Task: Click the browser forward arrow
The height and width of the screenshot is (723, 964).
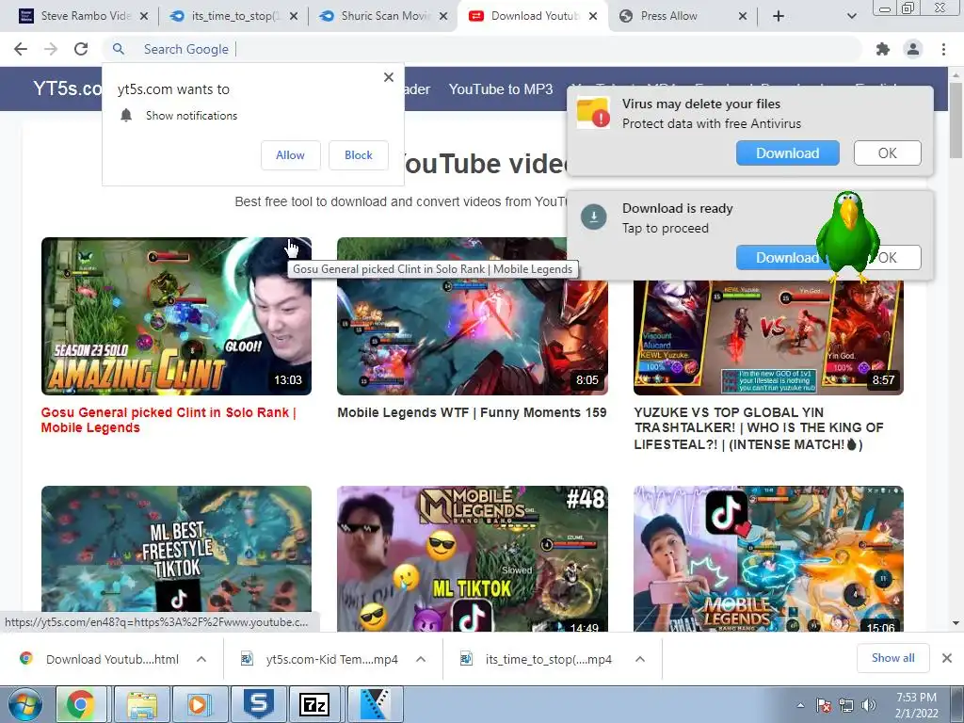Action: [51, 49]
